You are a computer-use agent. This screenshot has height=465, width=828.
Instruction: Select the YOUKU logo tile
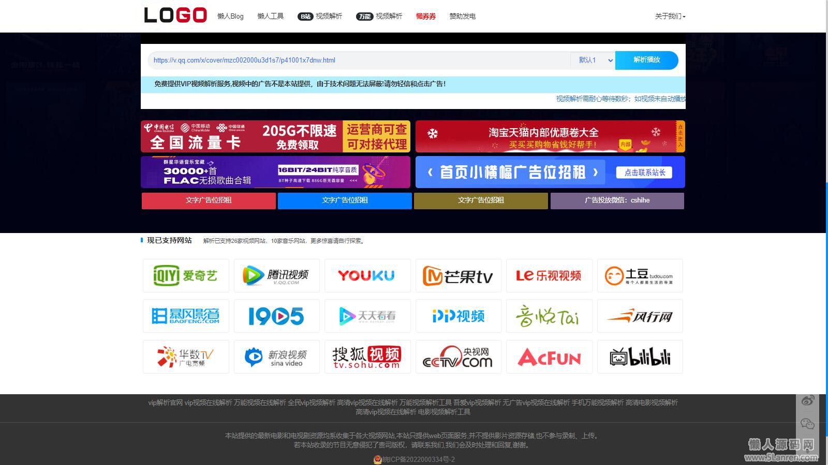pyautogui.click(x=367, y=275)
